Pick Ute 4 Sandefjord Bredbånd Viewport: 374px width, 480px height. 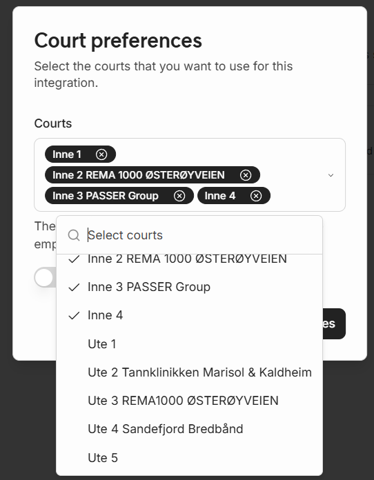[189, 429]
